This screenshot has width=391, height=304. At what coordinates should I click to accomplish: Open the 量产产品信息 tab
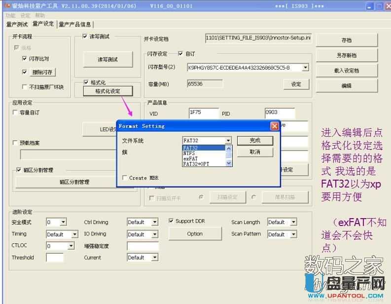click(75, 24)
